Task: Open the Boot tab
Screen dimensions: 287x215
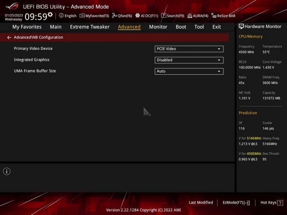Action: 181,27
